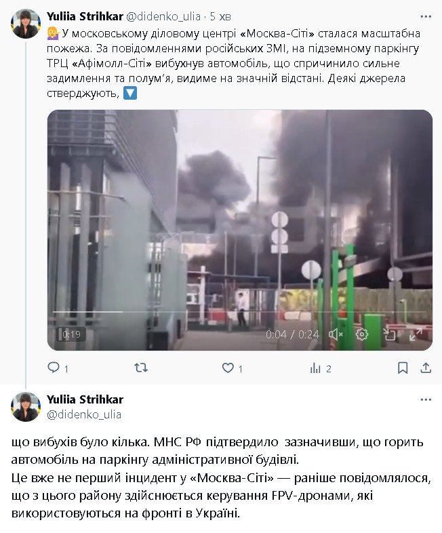View post analytics bar chart icon
The height and width of the screenshot is (533, 442).
click(315, 368)
